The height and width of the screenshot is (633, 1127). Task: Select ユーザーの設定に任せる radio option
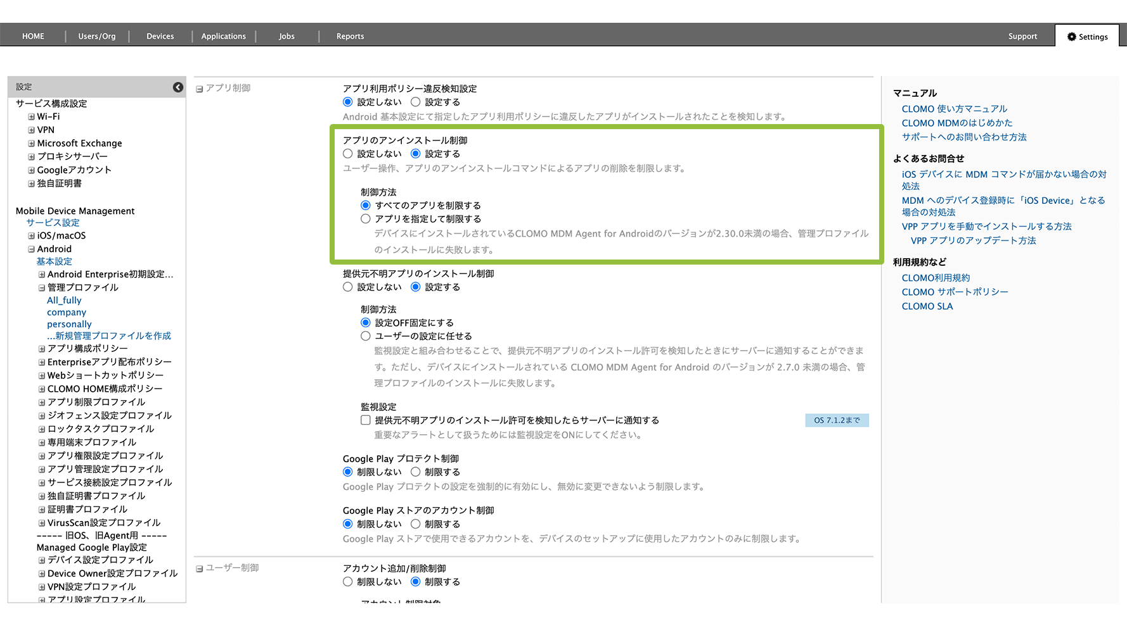click(366, 336)
